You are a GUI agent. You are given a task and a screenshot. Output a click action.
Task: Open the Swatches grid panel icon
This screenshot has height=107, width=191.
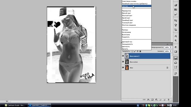pos(175,10)
